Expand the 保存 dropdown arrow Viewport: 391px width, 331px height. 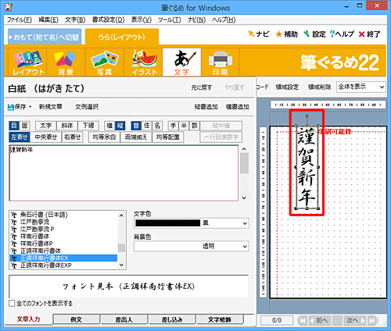coord(30,107)
